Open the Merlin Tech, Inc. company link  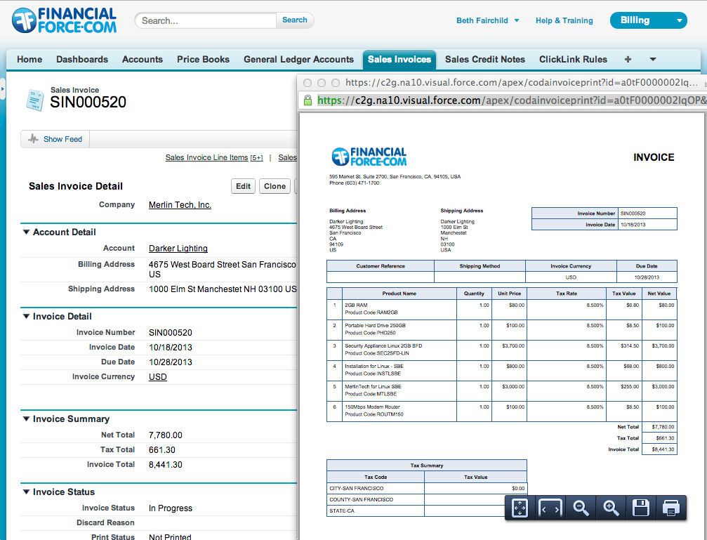pos(180,205)
